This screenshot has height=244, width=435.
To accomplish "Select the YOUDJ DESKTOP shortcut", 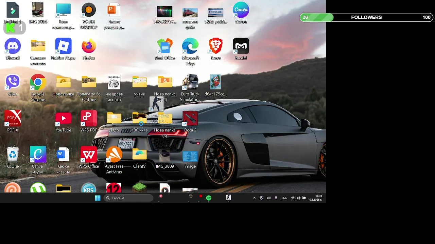I will click(x=89, y=10).
